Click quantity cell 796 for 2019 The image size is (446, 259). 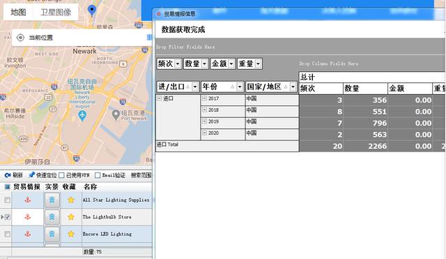(x=365, y=123)
